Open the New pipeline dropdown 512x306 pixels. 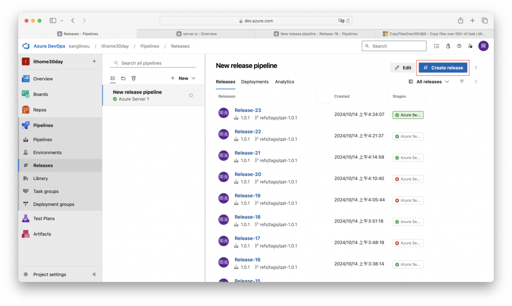(x=183, y=78)
